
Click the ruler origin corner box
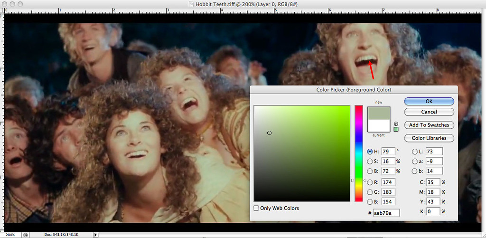[2, 10]
